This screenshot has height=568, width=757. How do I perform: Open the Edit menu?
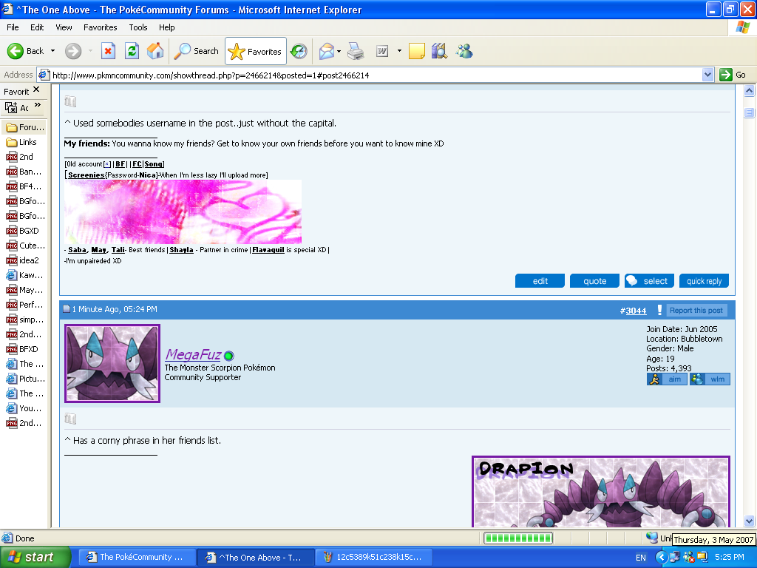[x=37, y=27]
